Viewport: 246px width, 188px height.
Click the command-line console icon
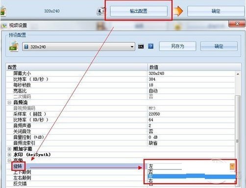(x=141, y=47)
